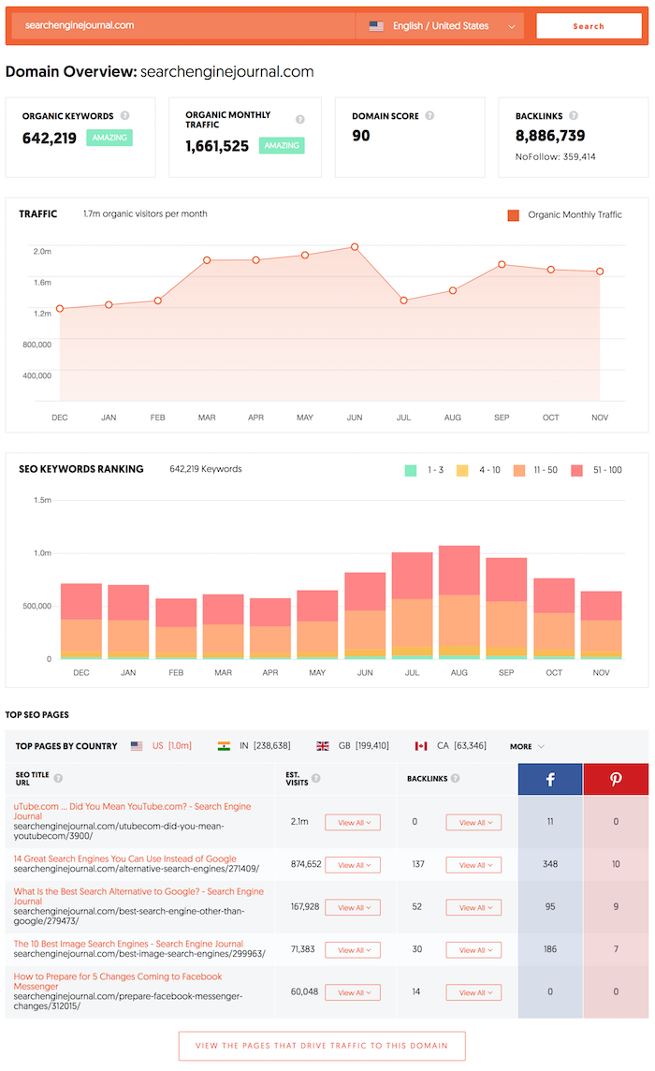This screenshot has width=655, height=1071.
Task: Click help icon beside Organic Monthly Traffic
Action: point(299,120)
